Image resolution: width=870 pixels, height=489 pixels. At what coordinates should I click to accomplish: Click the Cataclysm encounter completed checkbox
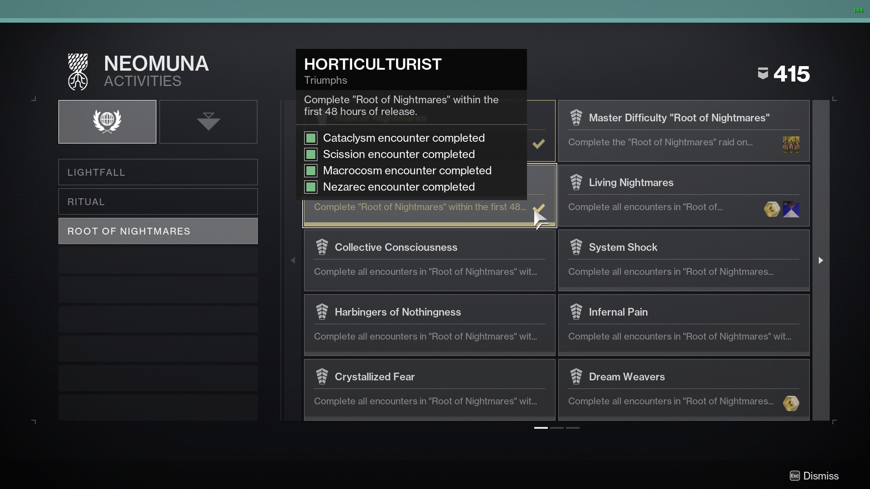click(x=311, y=138)
